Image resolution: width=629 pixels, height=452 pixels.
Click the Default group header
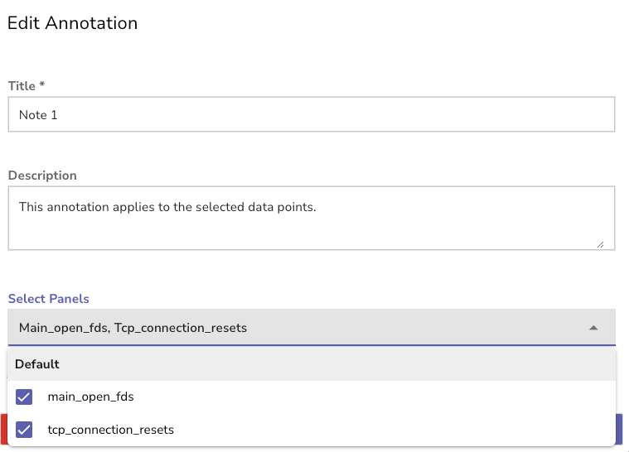click(37, 364)
